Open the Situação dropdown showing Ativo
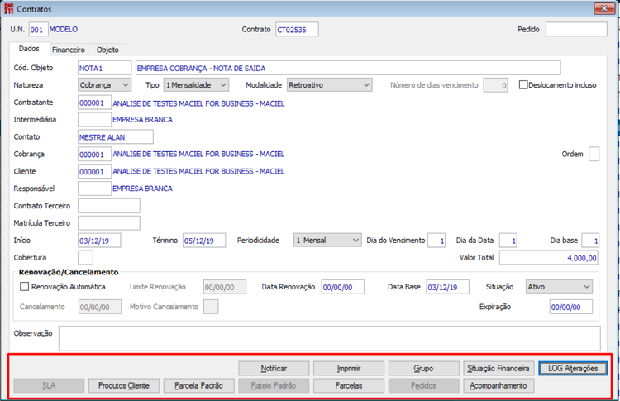 [559, 286]
